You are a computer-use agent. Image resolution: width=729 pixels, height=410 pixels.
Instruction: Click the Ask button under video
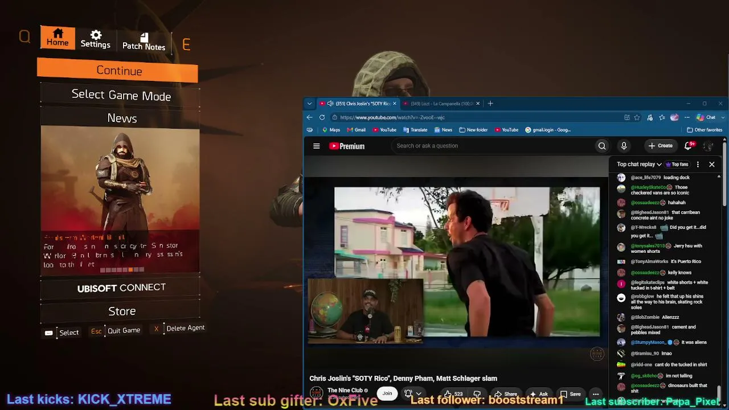coord(538,394)
